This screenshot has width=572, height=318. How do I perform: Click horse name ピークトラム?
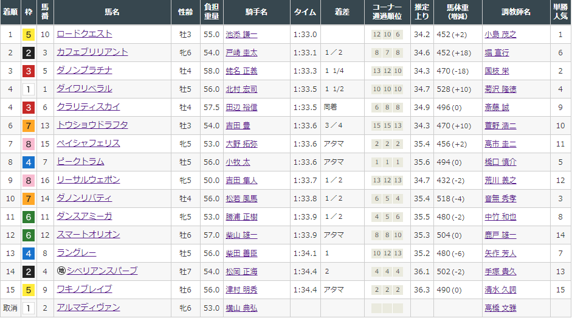click(80, 162)
